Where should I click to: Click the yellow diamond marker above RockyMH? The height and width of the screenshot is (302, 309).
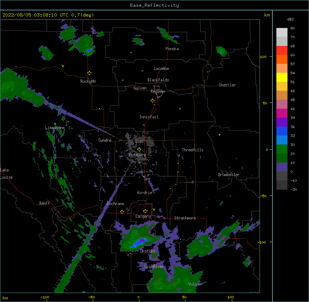[90, 73]
